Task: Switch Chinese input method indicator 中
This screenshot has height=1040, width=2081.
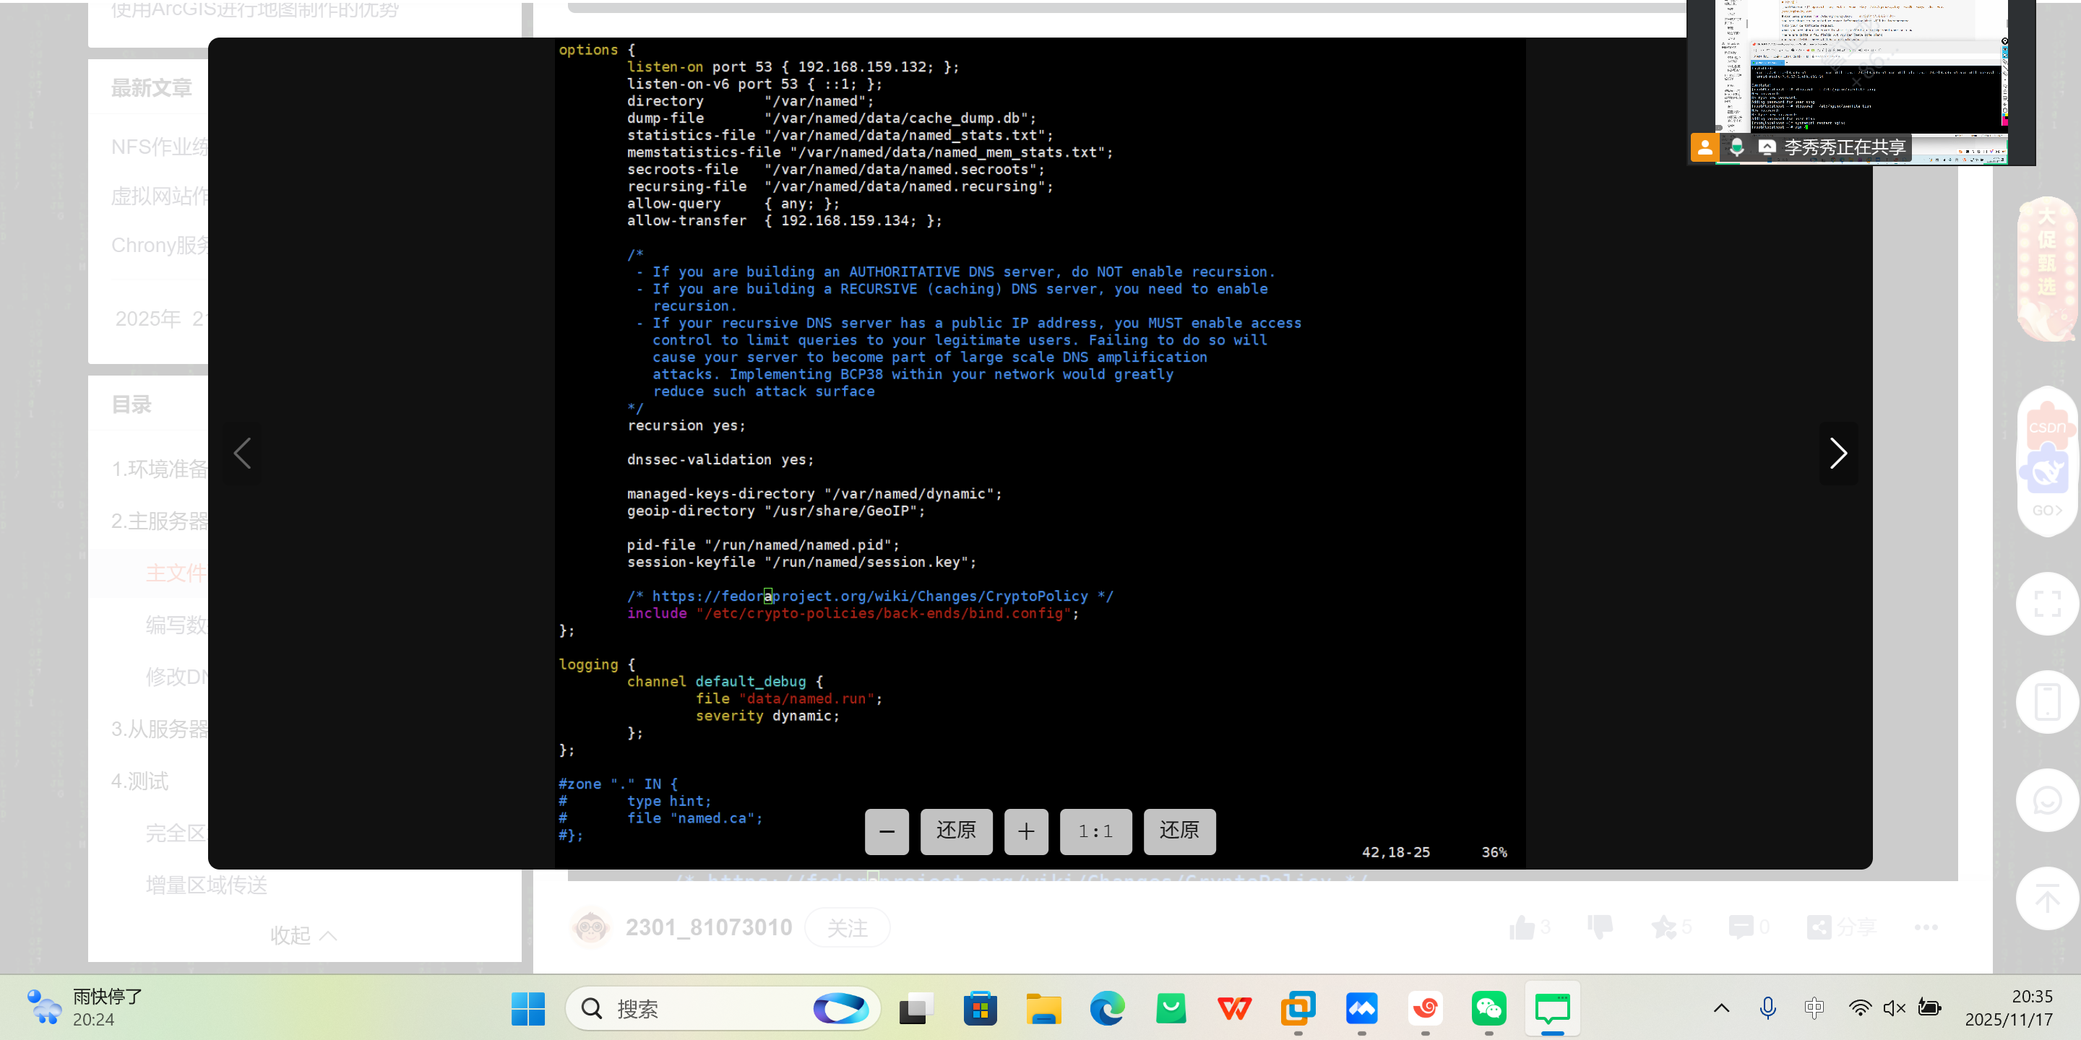Action: 1814,1007
